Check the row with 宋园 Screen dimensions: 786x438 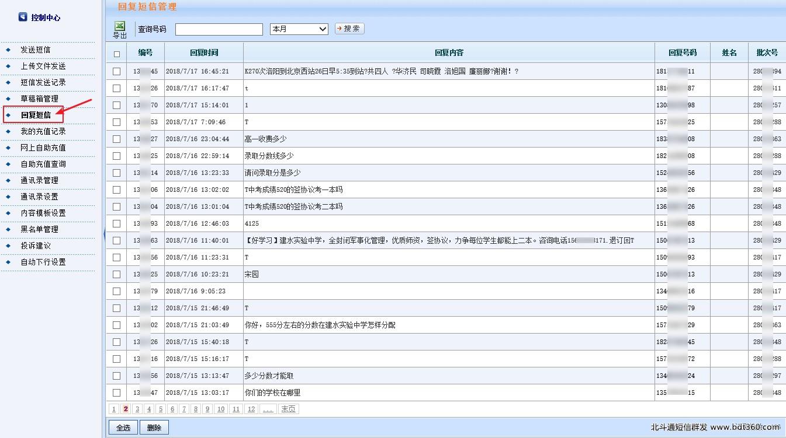pyautogui.click(x=117, y=274)
